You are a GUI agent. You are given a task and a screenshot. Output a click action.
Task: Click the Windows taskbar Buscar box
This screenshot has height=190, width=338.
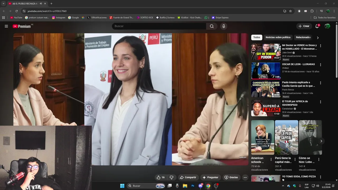pos(146,186)
